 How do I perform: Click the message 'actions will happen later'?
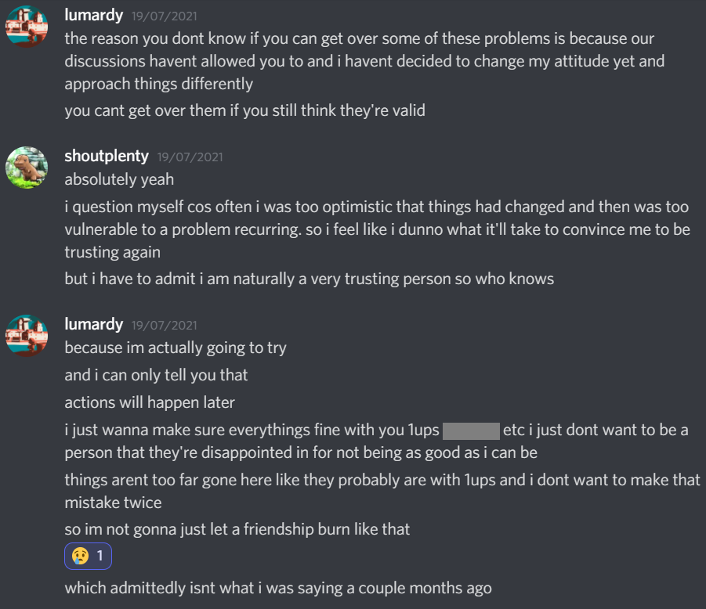pos(150,402)
